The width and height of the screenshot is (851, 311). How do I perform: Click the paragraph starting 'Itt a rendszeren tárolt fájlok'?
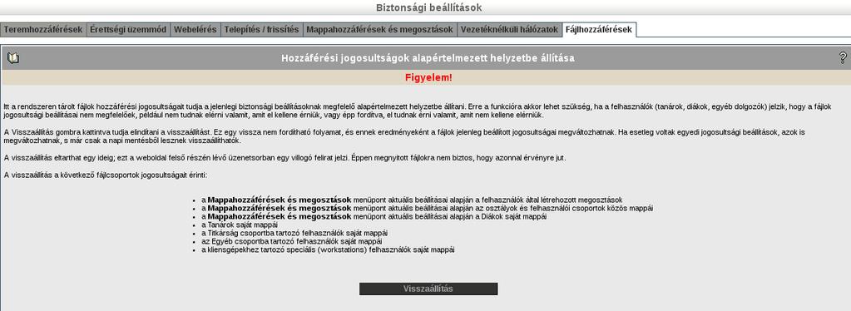417,111
